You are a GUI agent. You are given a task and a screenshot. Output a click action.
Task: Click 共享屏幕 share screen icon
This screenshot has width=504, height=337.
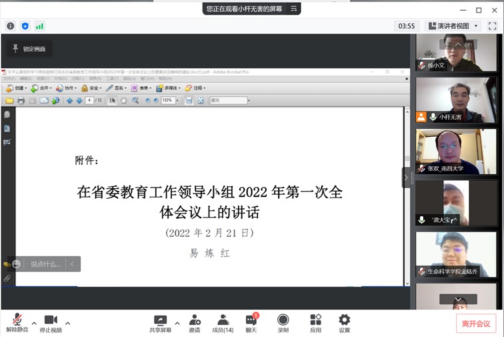tap(160, 323)
